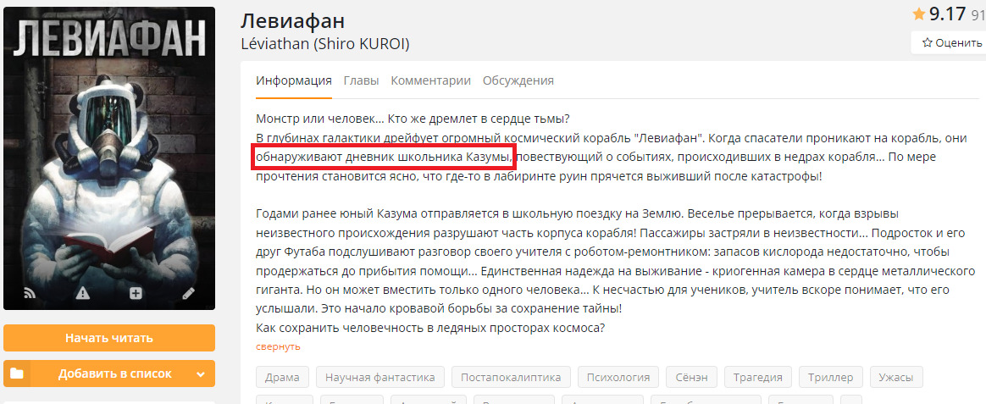This screenshot has width=986, height=404.
Task: Click the pencil edit icon on the cover
Action: click(188, 293)
